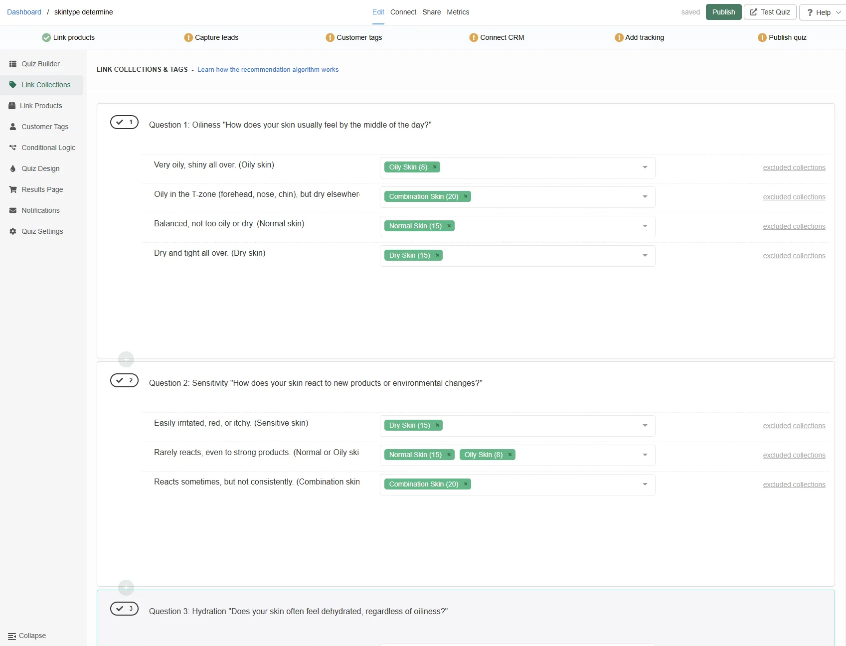Click the plus button below Question 2
The width and height of the screenshot is (846, 646).
pos(126,587)
